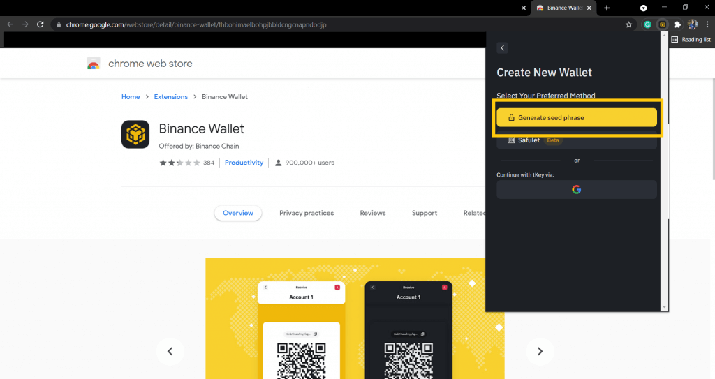The height and width of the screenshot is (379, 715).
Task: Bookmark this page with star icon
Action: point(629,24)
